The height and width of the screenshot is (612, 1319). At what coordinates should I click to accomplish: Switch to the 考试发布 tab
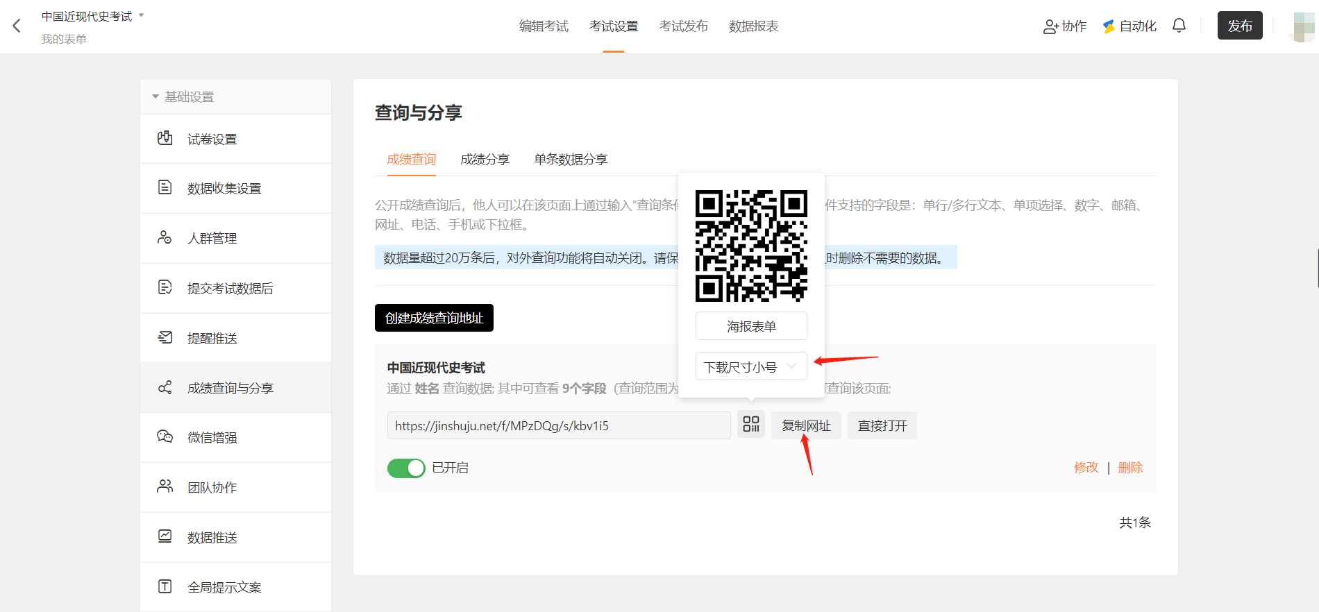(x=684, y=26)
